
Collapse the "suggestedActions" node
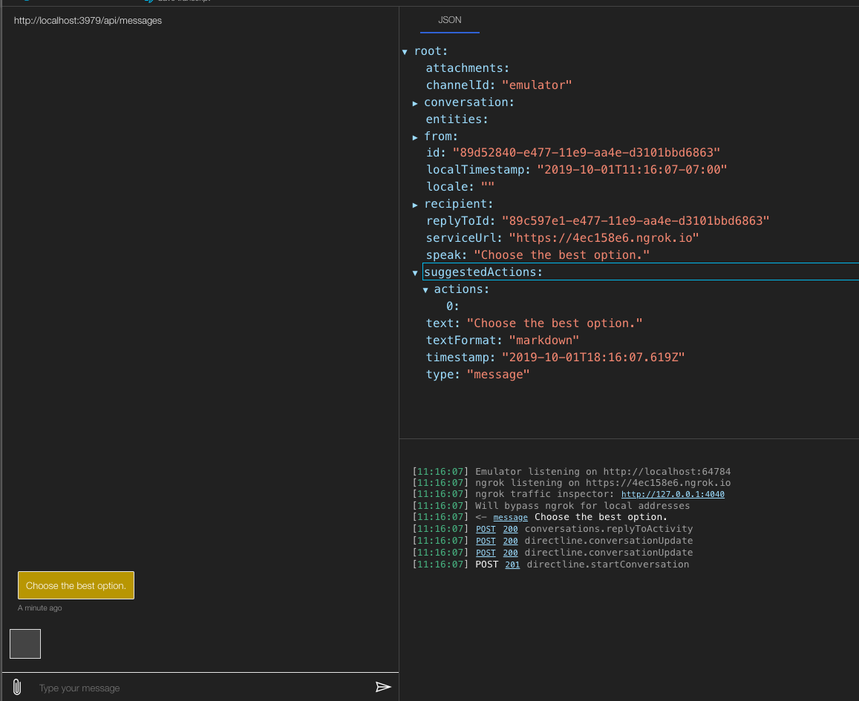[415, 271]
